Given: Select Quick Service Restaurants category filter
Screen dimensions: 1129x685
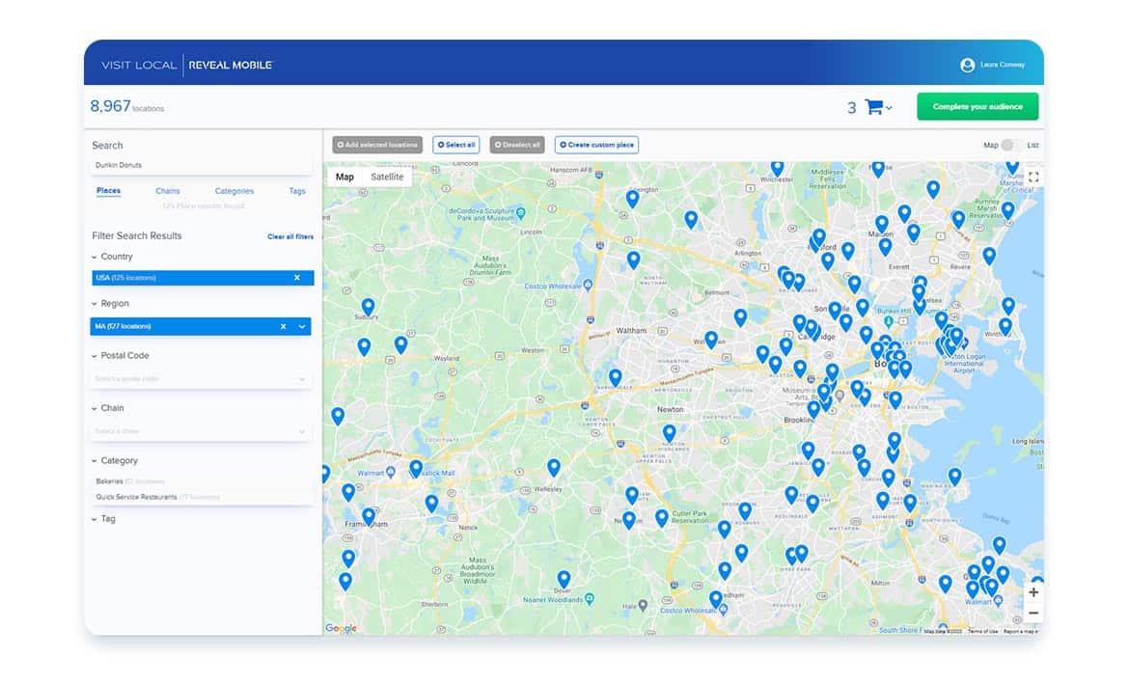Looking at the screenshot, I should [157, 497].
